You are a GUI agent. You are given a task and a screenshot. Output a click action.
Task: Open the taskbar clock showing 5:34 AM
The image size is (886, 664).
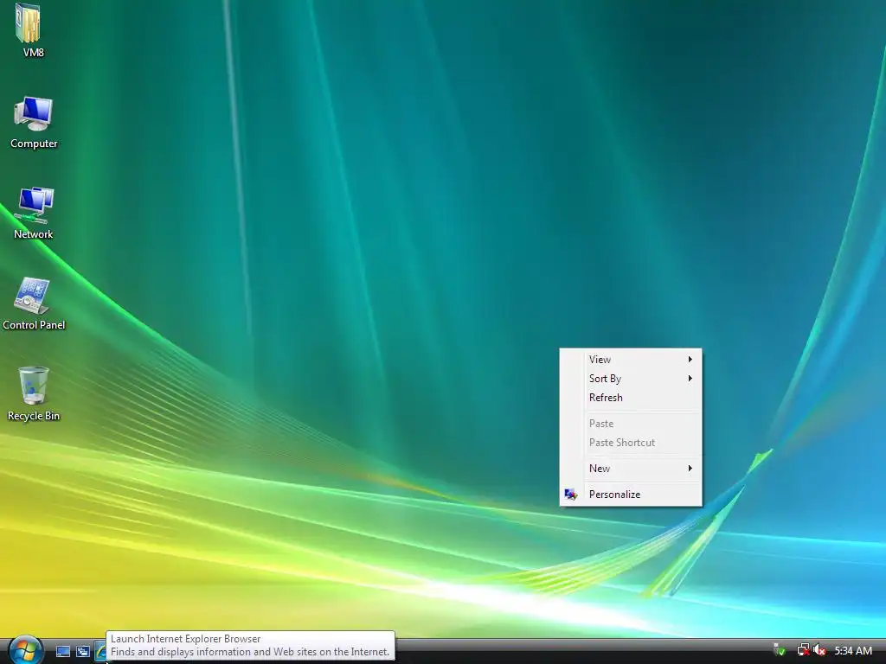853,650
